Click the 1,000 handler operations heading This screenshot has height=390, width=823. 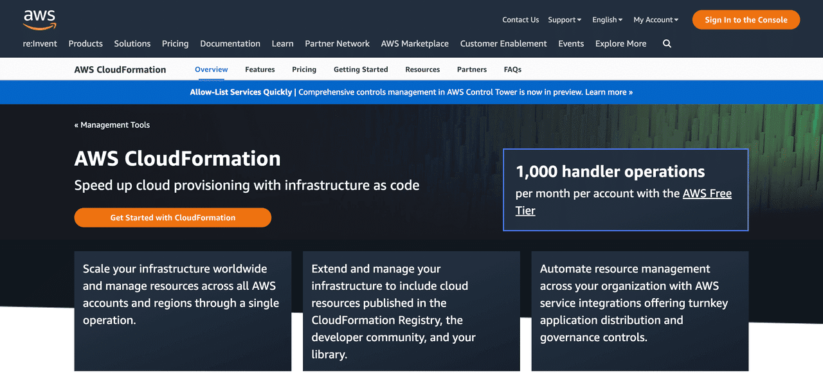[x=610, y=172]
